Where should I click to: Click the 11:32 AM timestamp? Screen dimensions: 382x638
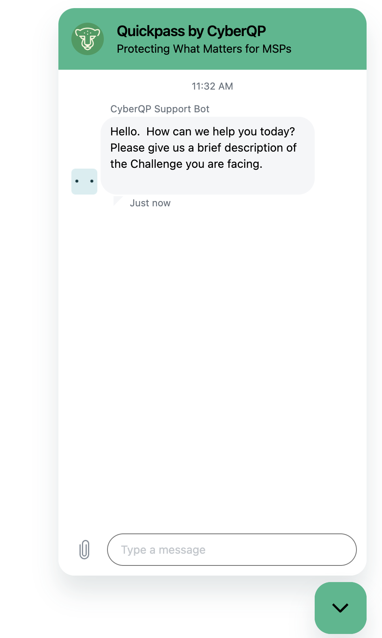click(x=212, y=86)
